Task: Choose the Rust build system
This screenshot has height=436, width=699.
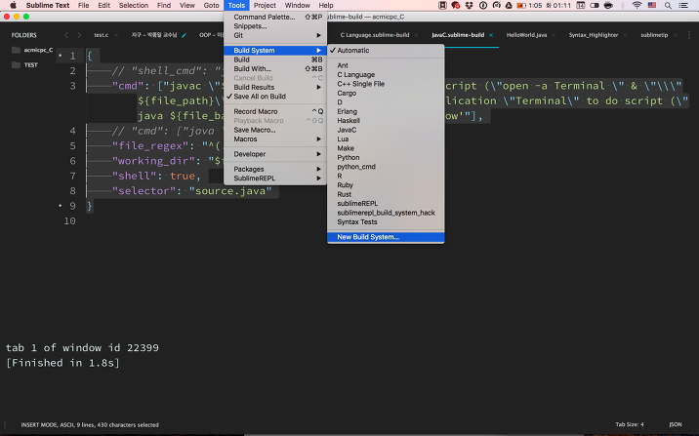Action: pos(386,194)
